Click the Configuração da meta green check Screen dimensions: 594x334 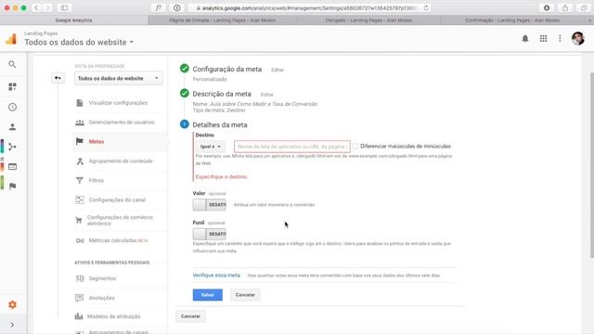pos(185,69)
